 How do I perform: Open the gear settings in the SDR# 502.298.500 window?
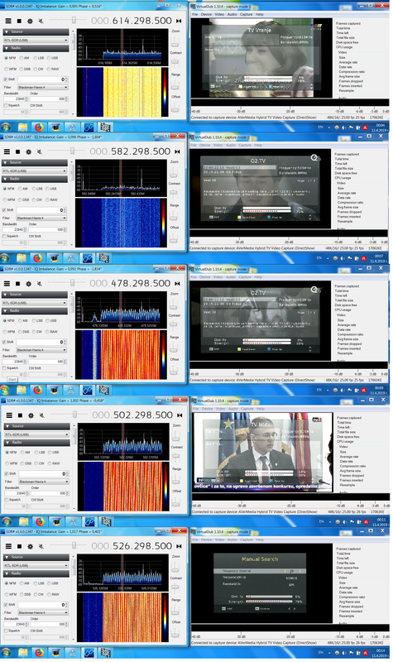pos(31,415)
